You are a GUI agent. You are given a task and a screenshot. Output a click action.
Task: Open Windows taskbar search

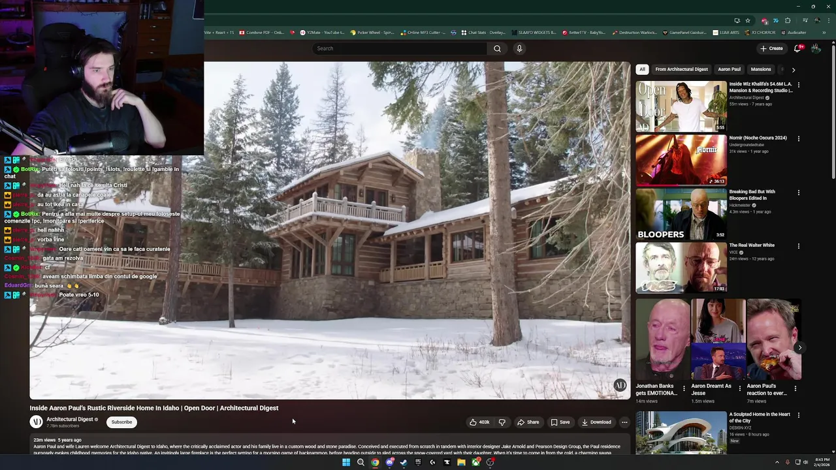tap(361, 462)
